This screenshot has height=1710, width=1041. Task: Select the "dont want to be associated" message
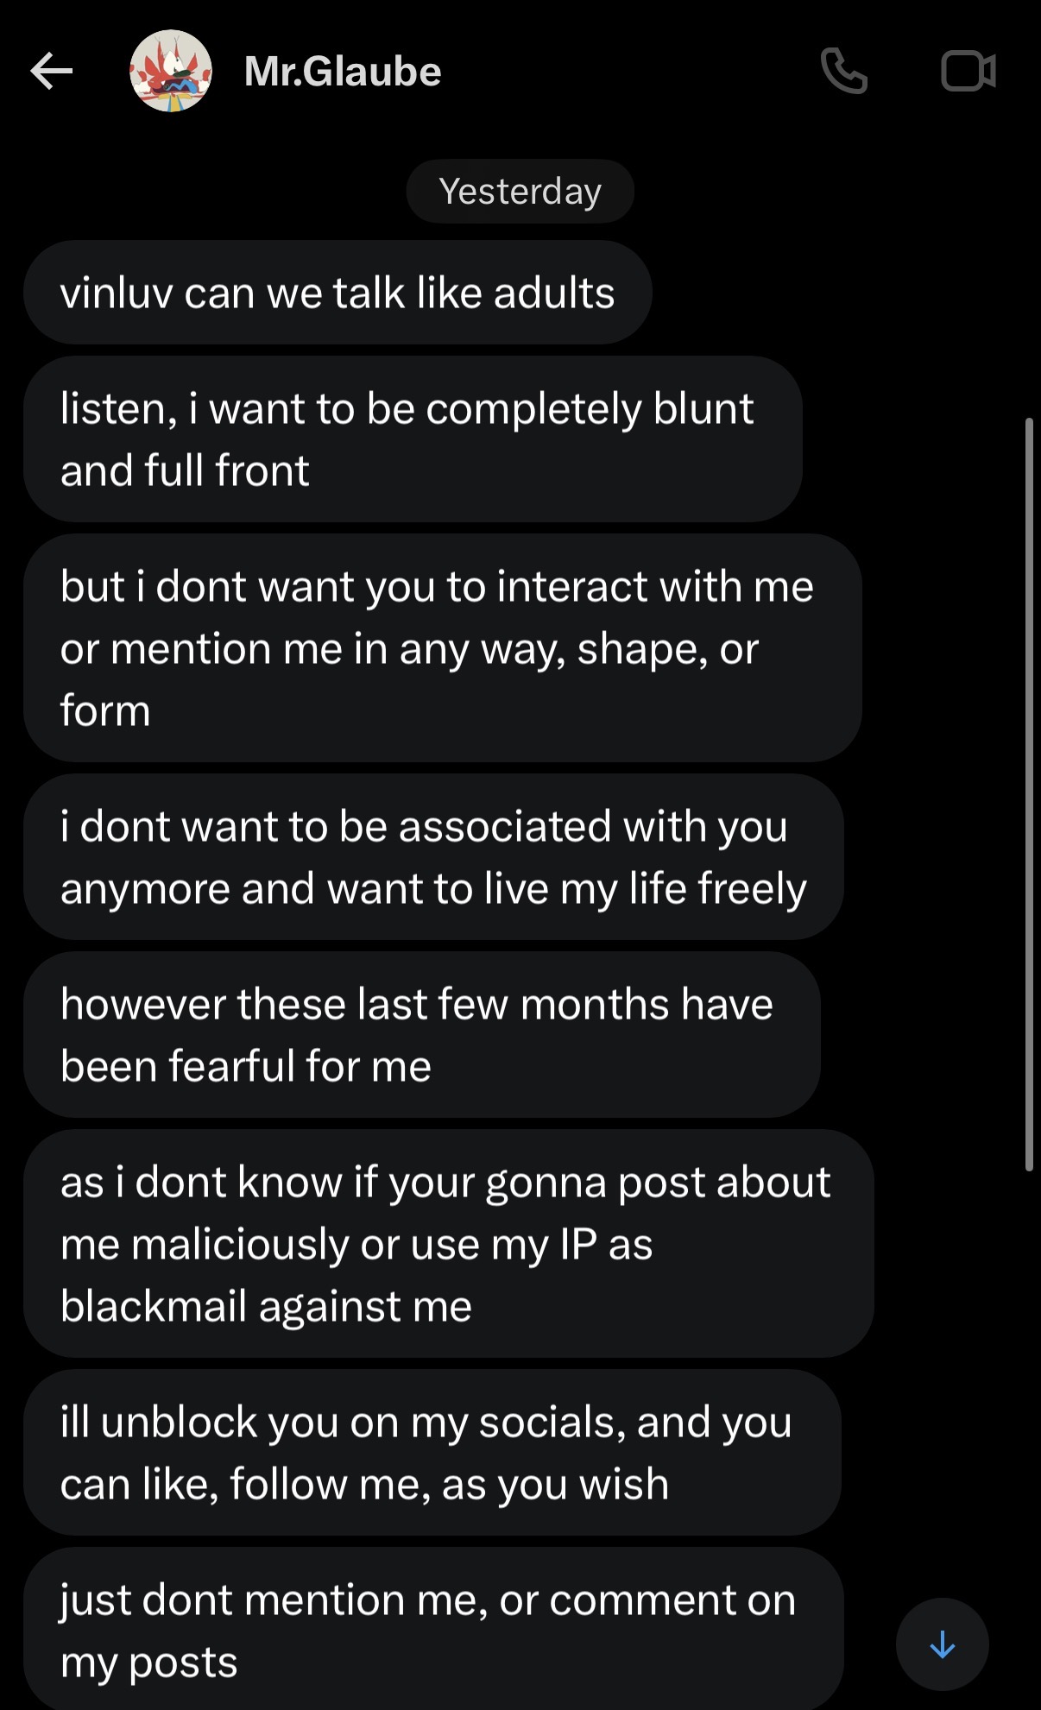click(x=433, y=857)
